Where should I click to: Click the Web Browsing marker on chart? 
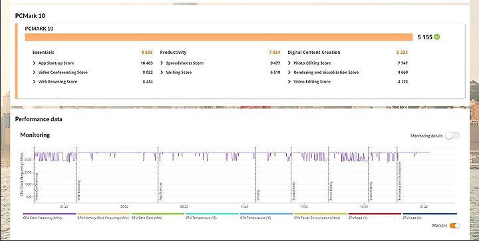click(79, 190)
